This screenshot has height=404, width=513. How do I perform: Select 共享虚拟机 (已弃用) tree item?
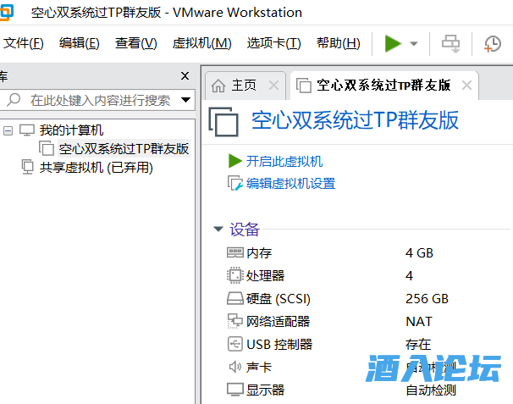pos(97,168)
